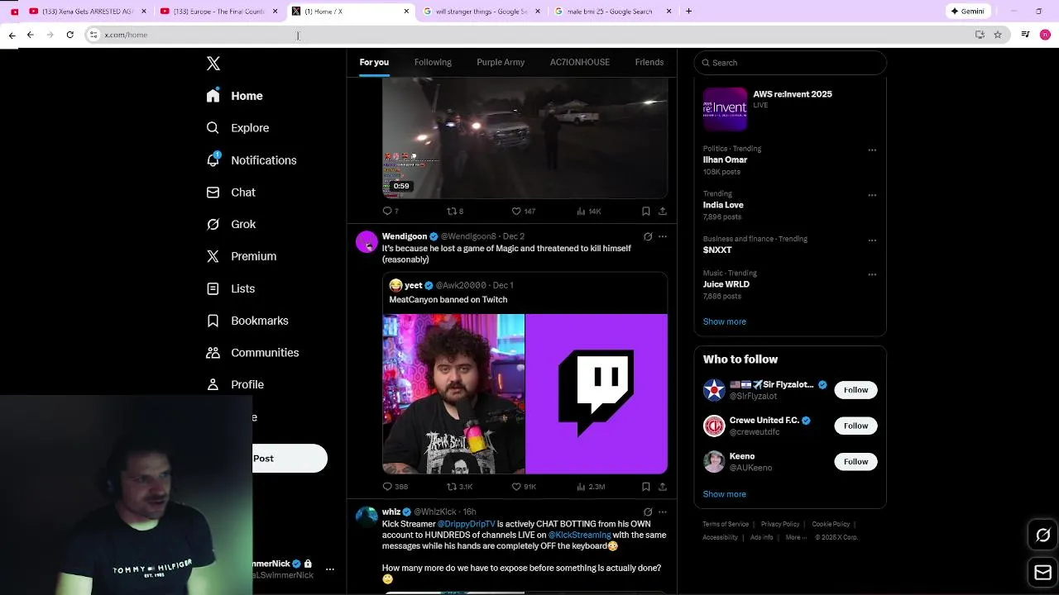Open more options on whiz's post
The image size is (1059, 595).
pyautogui.click(x=663, y=512)
